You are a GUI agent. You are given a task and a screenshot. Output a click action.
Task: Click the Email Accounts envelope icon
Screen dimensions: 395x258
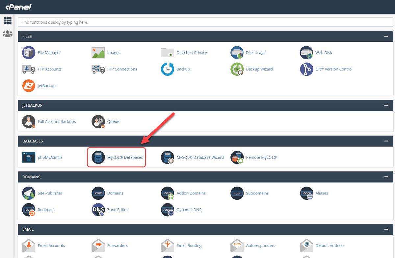click(x=29, y=245)
